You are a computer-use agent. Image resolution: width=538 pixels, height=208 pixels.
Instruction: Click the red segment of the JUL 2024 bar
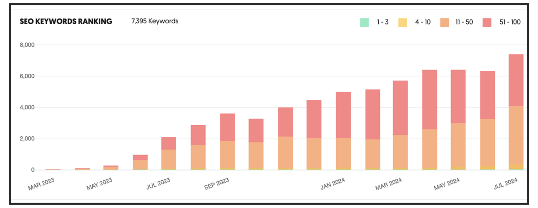(x=516, y=80)
